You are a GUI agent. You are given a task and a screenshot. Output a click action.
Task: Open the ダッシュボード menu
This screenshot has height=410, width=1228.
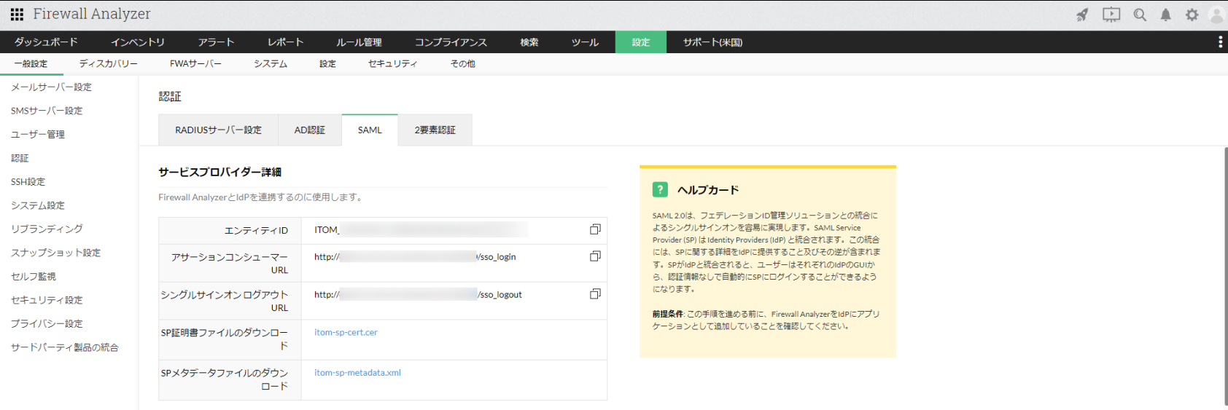pyautogui.click(x=45, y=42)
